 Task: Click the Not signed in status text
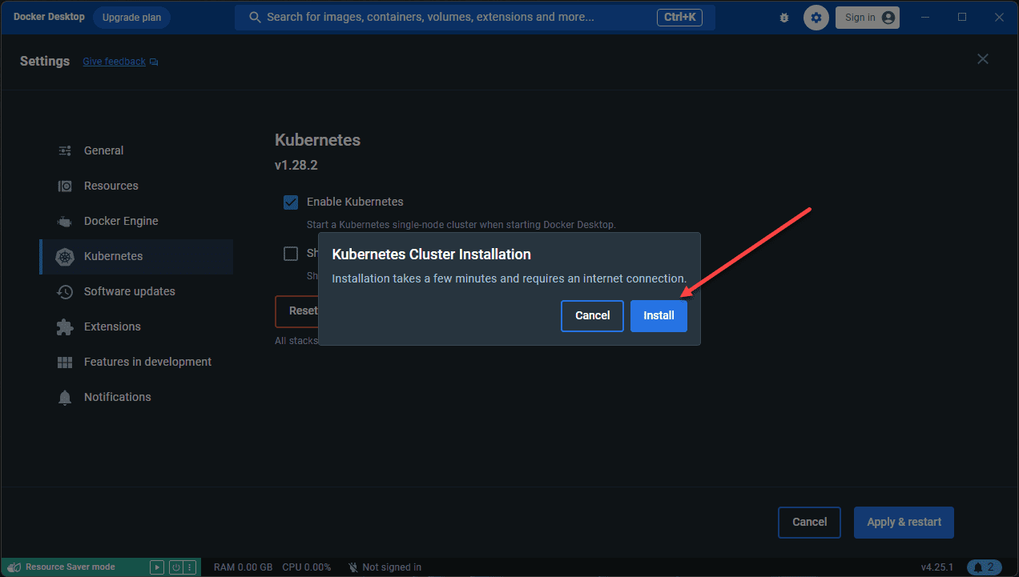point(392,567)
